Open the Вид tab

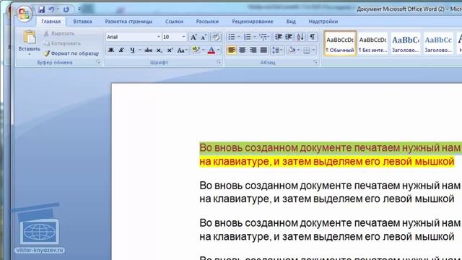291,22
